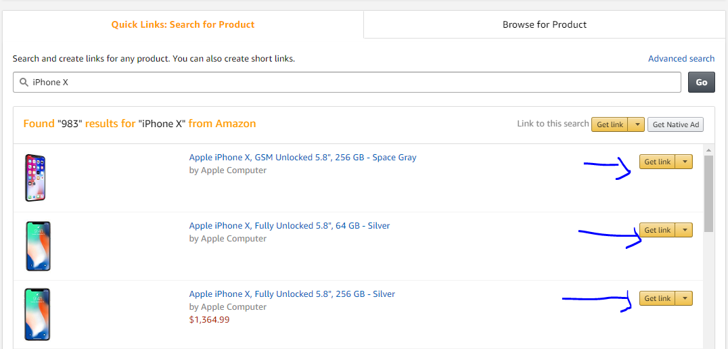Viewport: 728px width, 349px height.
Task: Switch to Quick Links: Search for Product tab
Action: tap(183, 24)
